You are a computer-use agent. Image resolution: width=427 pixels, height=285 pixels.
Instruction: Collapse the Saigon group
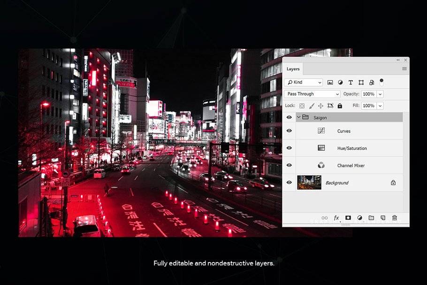(x=298, y=117)
